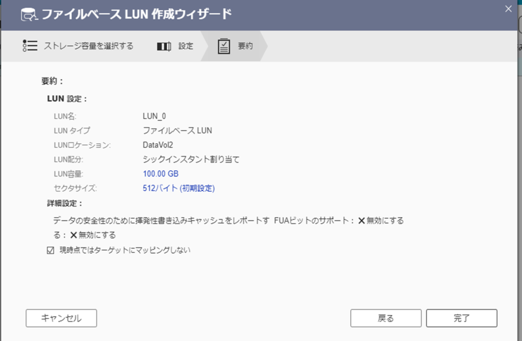Click the シックインスタント割り当て allocation value

pos(191,160)
